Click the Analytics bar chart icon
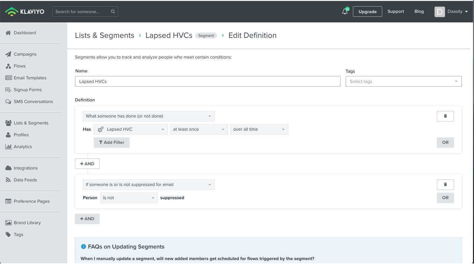 coord(8,147)
